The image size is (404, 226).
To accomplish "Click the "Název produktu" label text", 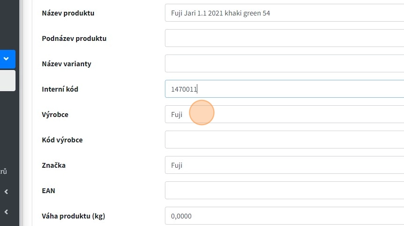I will pyautogui.click(x=68, y=13).
